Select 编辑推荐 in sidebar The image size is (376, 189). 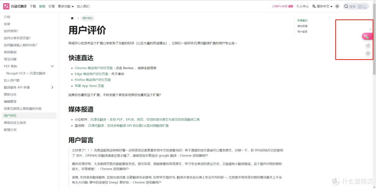point(10,101)
